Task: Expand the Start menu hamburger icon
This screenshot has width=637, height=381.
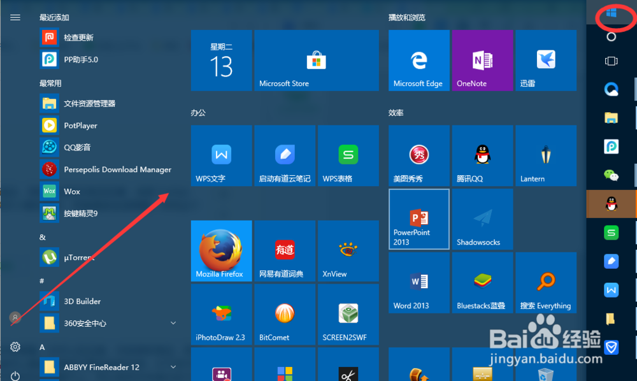Action: 15,17
